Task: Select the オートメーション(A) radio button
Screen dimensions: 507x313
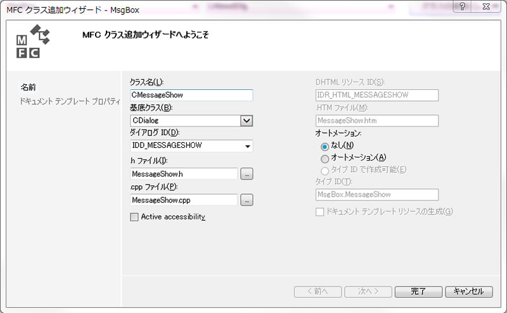Action: pos(324,159)
